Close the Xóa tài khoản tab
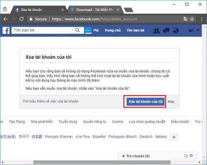This screenshot has width=207, height=165. coord(63,10)
